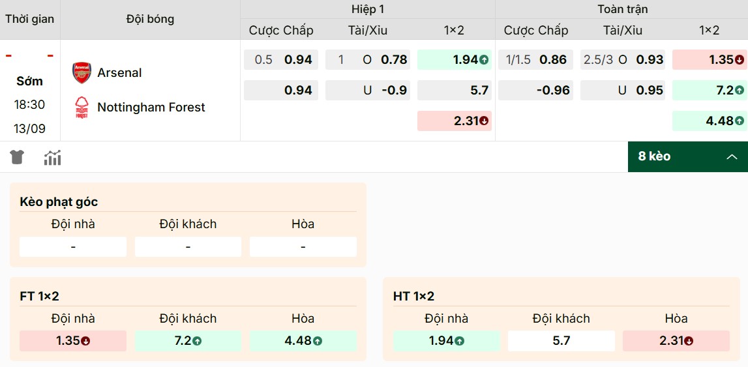Select FT 1×2 draw odds 4.48
Viewport: 748px width, 367px height.
(303, 340)
